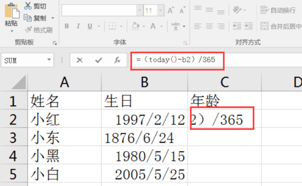
Task: Select column A header
Action: pos(64,82)
